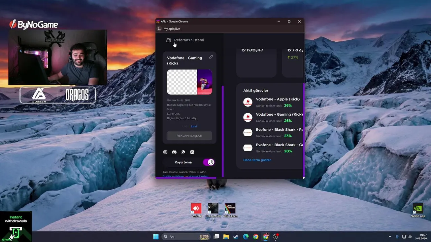Click the 27% increase indicator
Screen dimensions: 431x242
293,57
